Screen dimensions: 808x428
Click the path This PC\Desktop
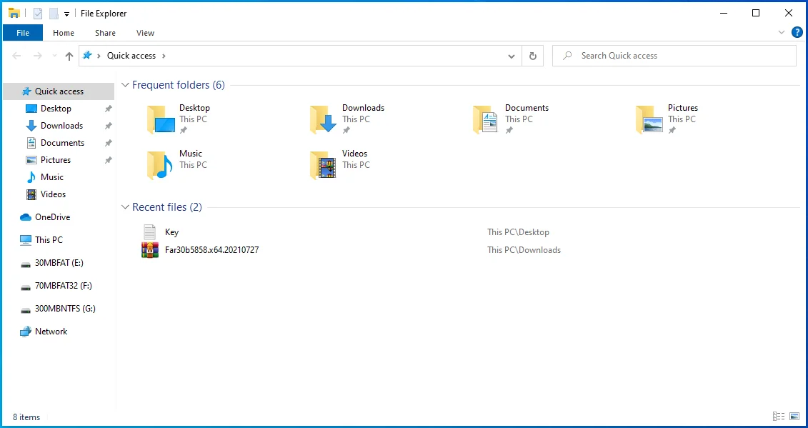tap(519, 232)
